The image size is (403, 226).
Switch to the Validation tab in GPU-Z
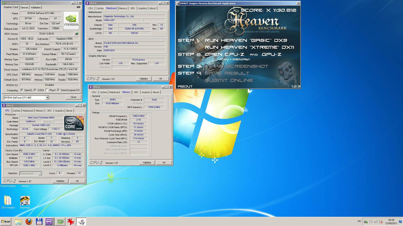(x=36, y=8)
